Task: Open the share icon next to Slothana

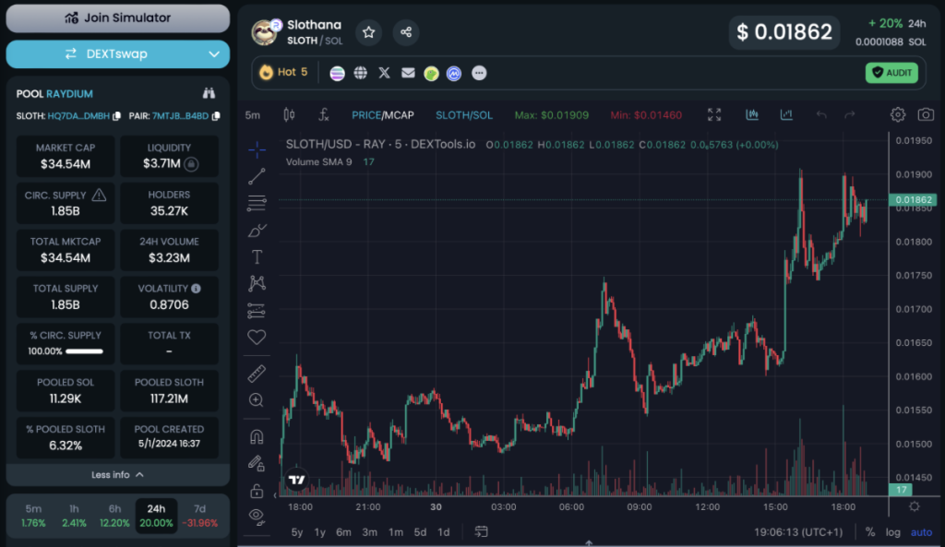Action: [406, 32]
